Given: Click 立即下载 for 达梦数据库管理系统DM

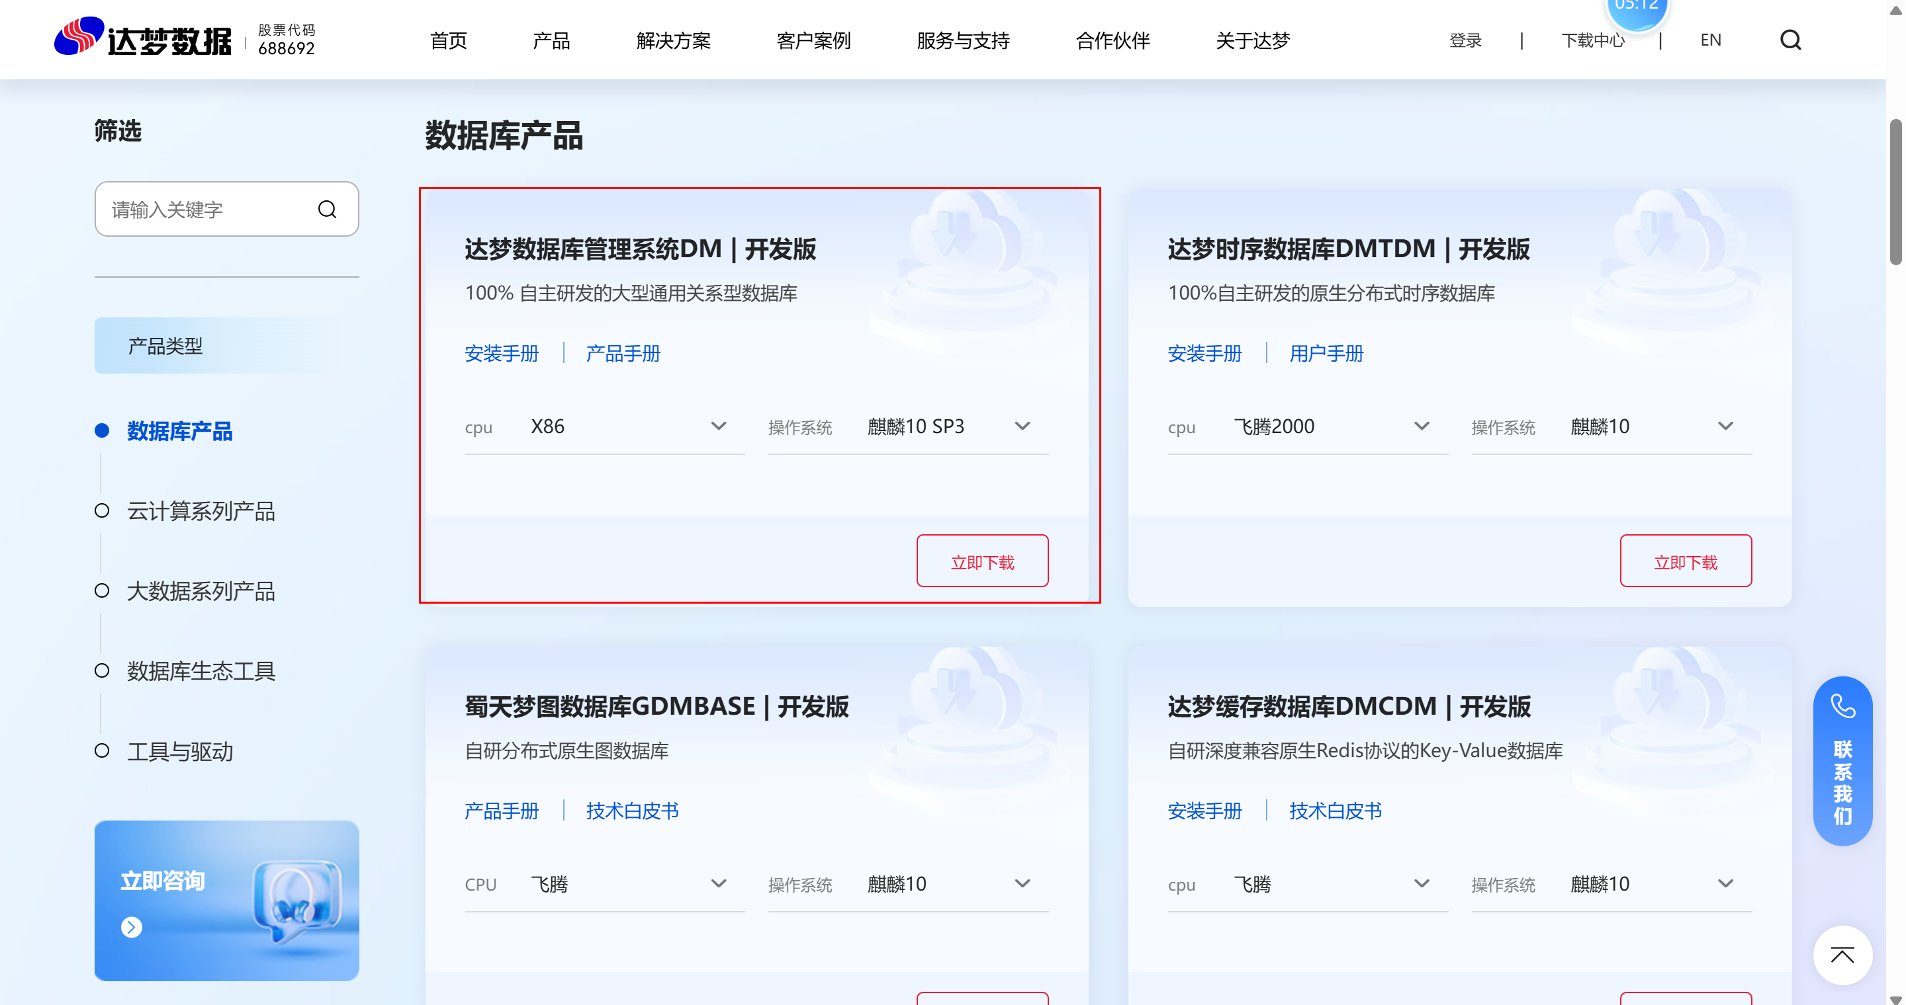Looking at the screenshot, I should pyautogui.click(x=982, y=561).
